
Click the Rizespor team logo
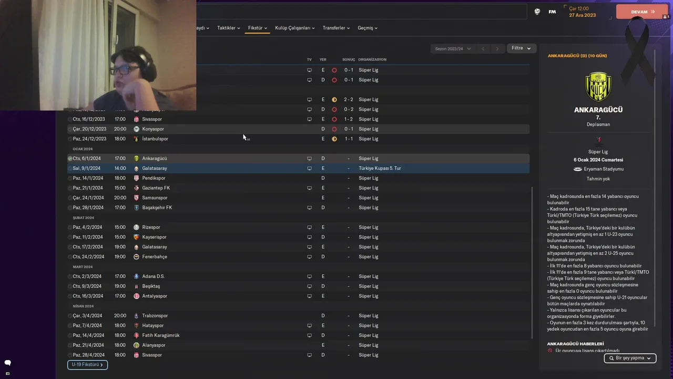pyautogui.click(x=136, y=227)
